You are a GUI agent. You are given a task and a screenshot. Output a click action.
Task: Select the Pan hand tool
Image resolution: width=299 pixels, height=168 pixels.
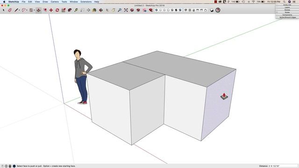[x=114, y=10]
